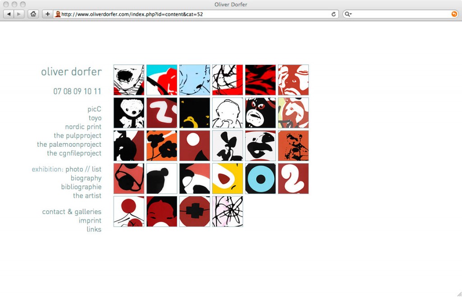Open white outline baby figure thumbnail
This screenshot has width=462, height=297.
tap(227, 113)
